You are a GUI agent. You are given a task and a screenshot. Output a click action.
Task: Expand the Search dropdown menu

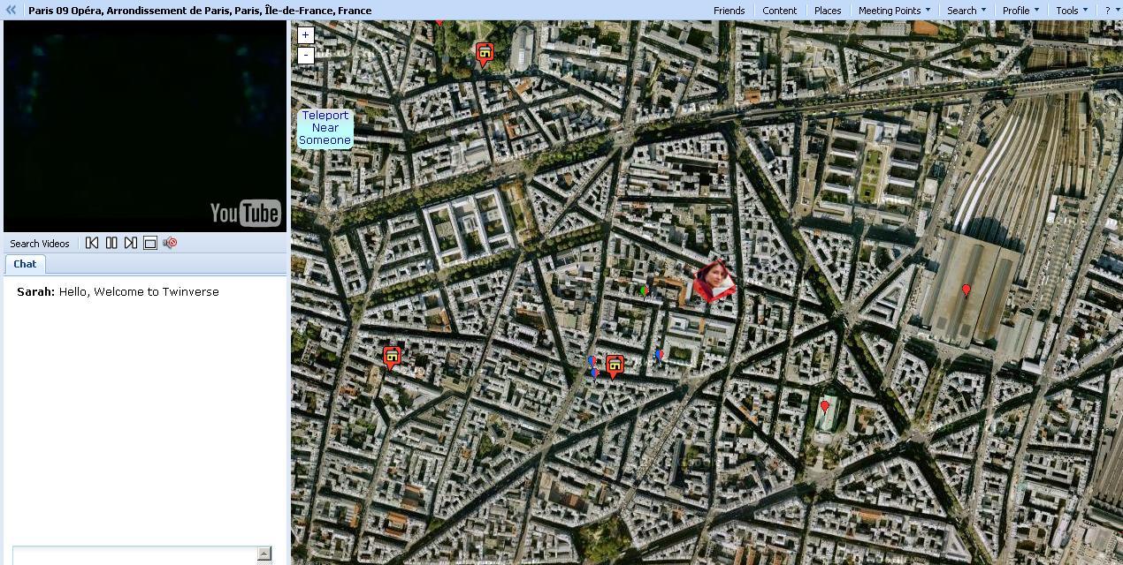[966, 11]
